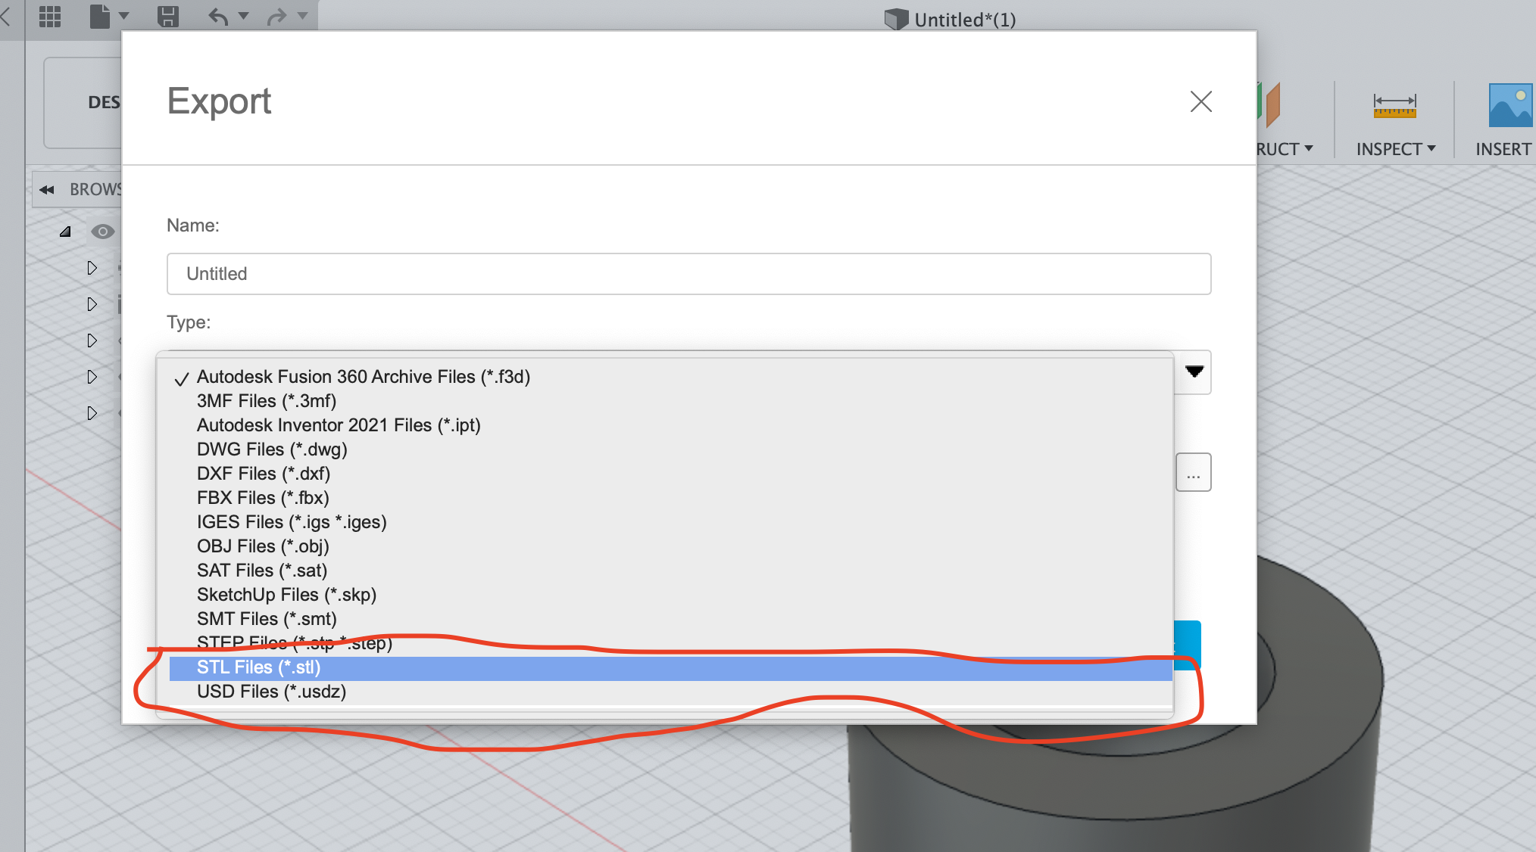This screenshot has width=1536, height=852.
Task: Open the INSERT toolbar menu
Action: point(1503,149)
